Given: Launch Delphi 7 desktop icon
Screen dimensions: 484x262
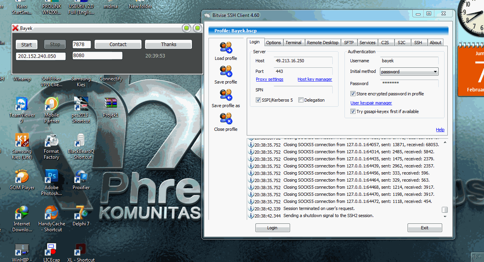Looking at the screenshot, I should click(81, 213).
